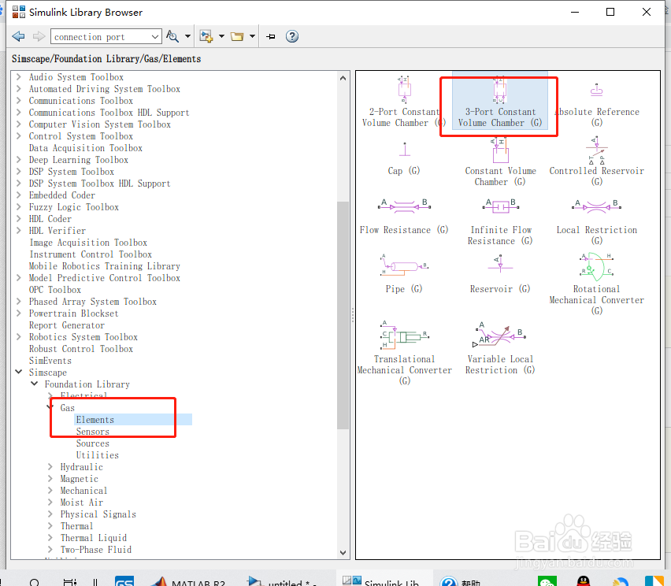Select the Cap (G) block
Image resolution: width=671 pixels, height=586 pixels.
tap(404, 159)
